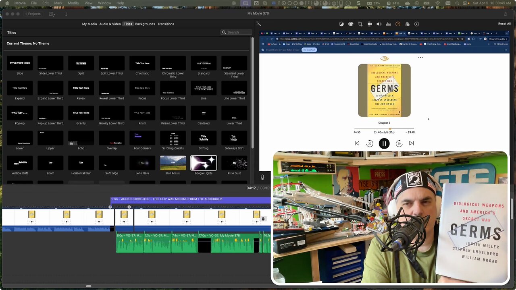This screenshot has height=290, width=516.
Task: Open the color balance adjustment tool
Action: [x=341, y=24]
